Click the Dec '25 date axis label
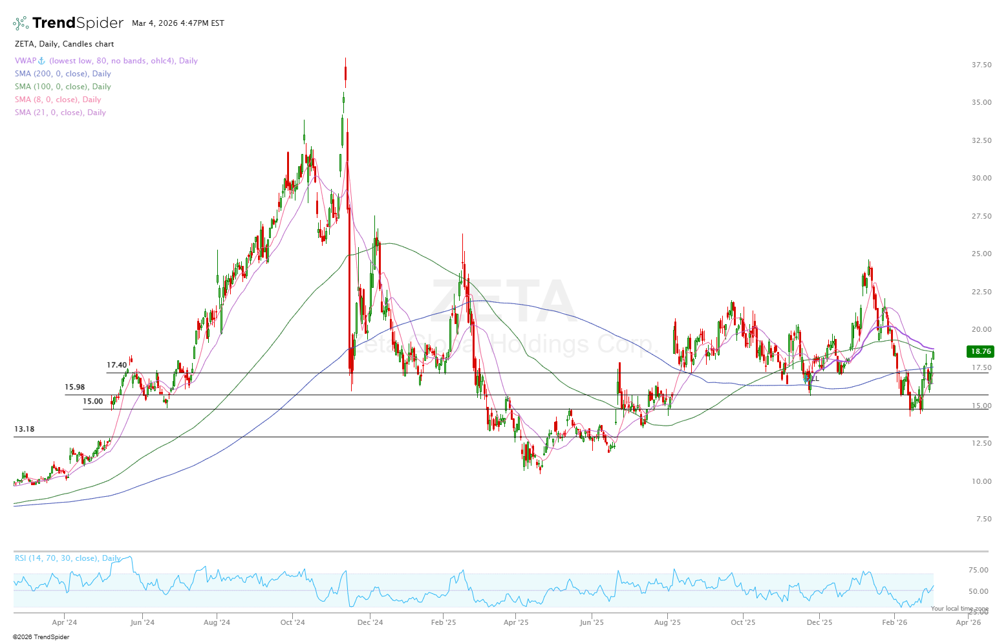Screen dimensions: 1008x643 (819, 623)
